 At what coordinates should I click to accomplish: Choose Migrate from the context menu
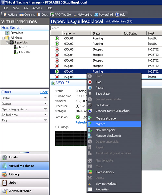pyautogui.click(x=114, y=124)
